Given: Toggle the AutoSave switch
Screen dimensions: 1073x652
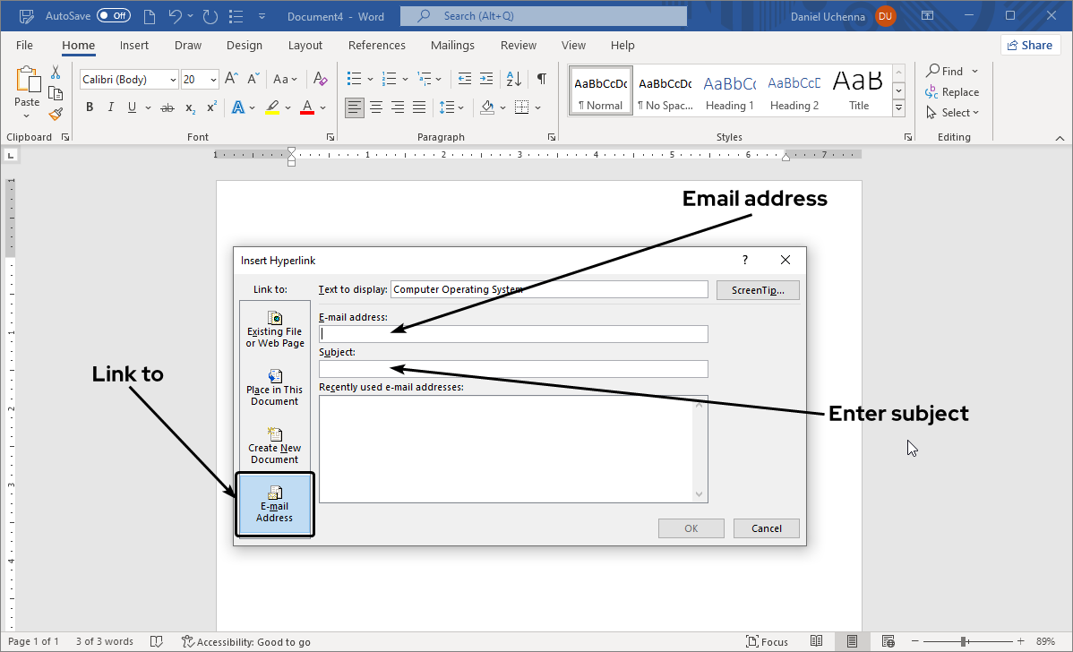Looking at the screenshot, I should pos(114,16).
